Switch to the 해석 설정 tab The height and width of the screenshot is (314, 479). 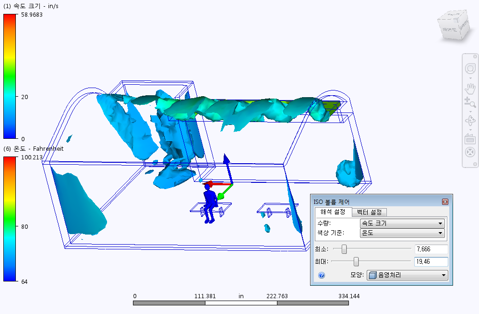click(333, 212)
